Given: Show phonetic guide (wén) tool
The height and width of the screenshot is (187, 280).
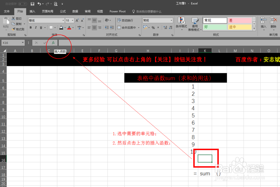Looking at the screenshot, I should pos(79,27).
